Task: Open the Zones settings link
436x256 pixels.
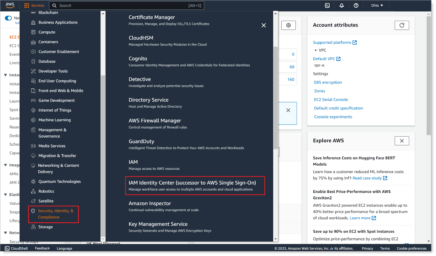Action: tap(320, 91)
